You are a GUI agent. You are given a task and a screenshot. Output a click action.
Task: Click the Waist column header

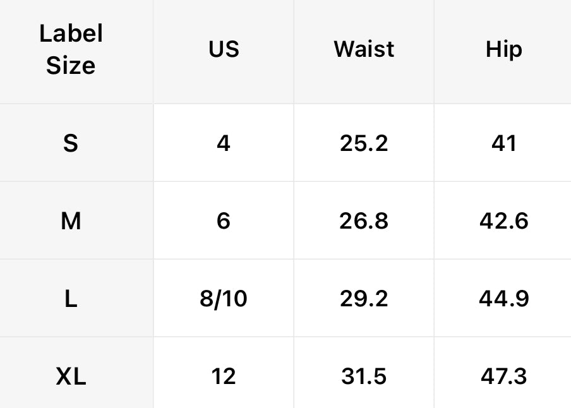[364, 49]
